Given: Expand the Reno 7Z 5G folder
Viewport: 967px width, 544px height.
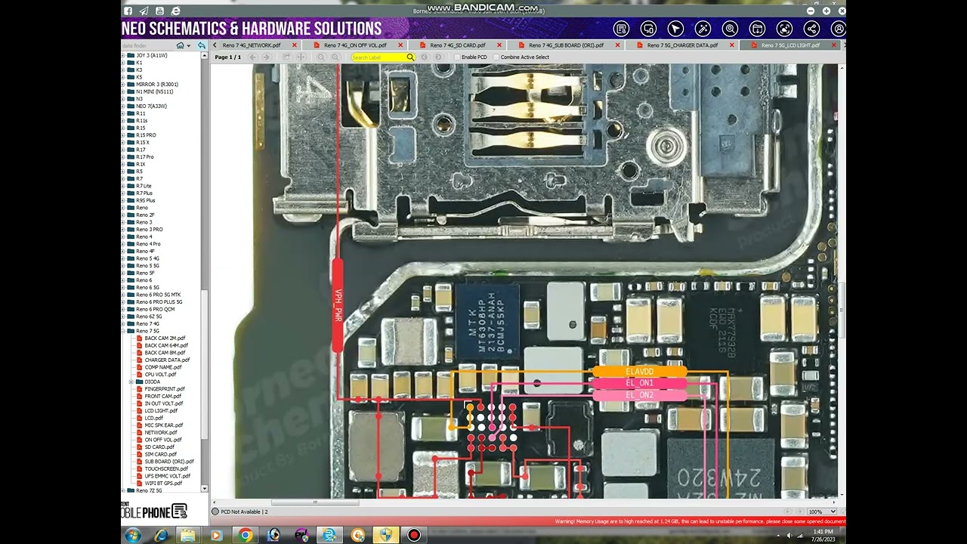Looking at the screenshot, I should [123, 490].
